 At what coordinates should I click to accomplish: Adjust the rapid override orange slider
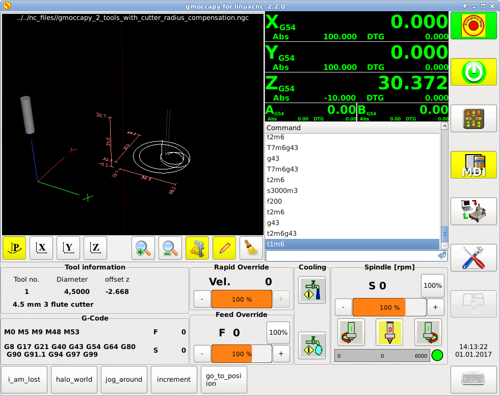tap(242, 299)
